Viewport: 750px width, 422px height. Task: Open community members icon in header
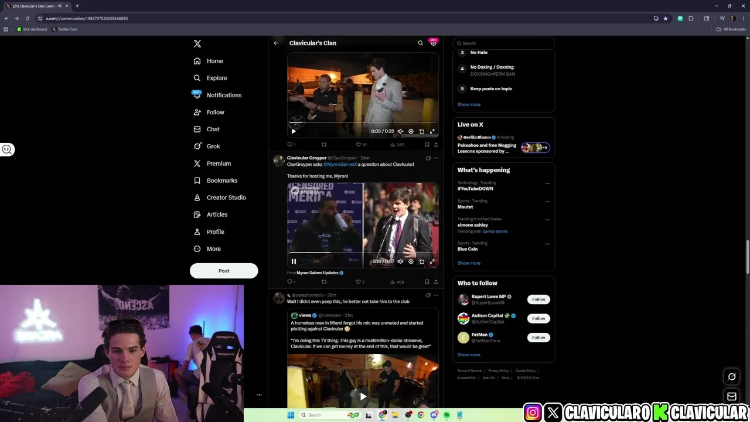tap(433, 43)
